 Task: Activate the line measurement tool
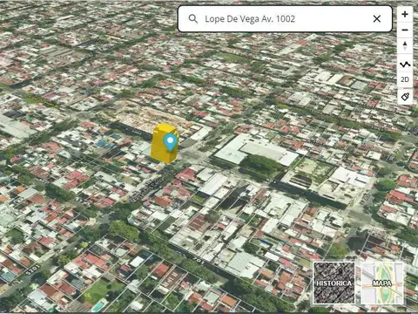coord(405,65)
